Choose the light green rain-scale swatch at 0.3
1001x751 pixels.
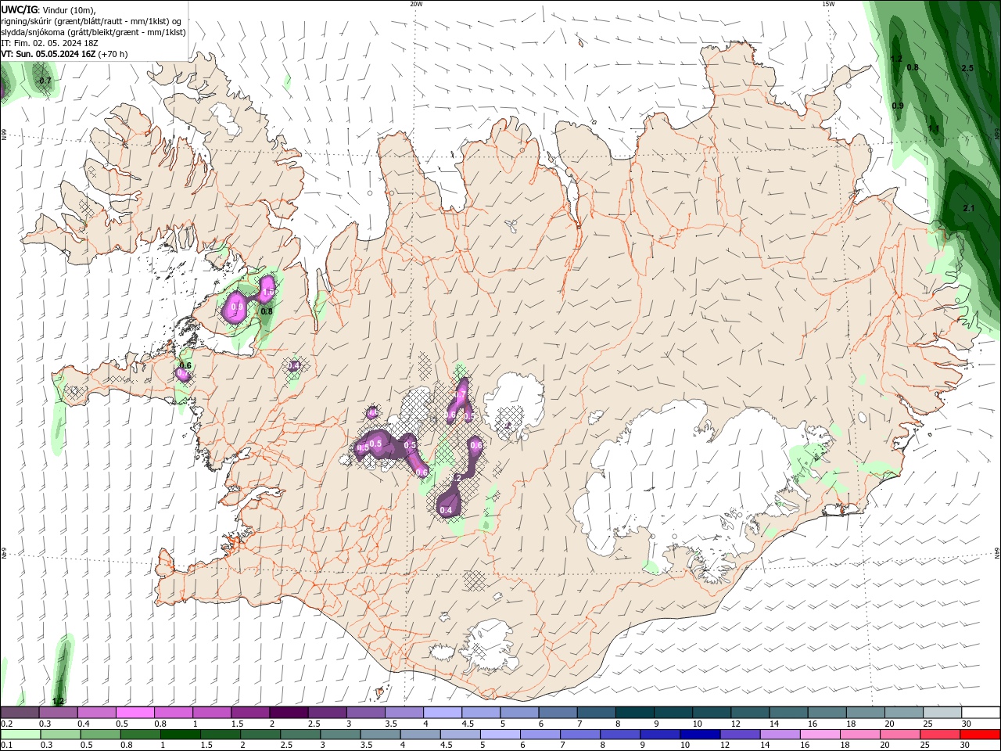coord(60,735)
